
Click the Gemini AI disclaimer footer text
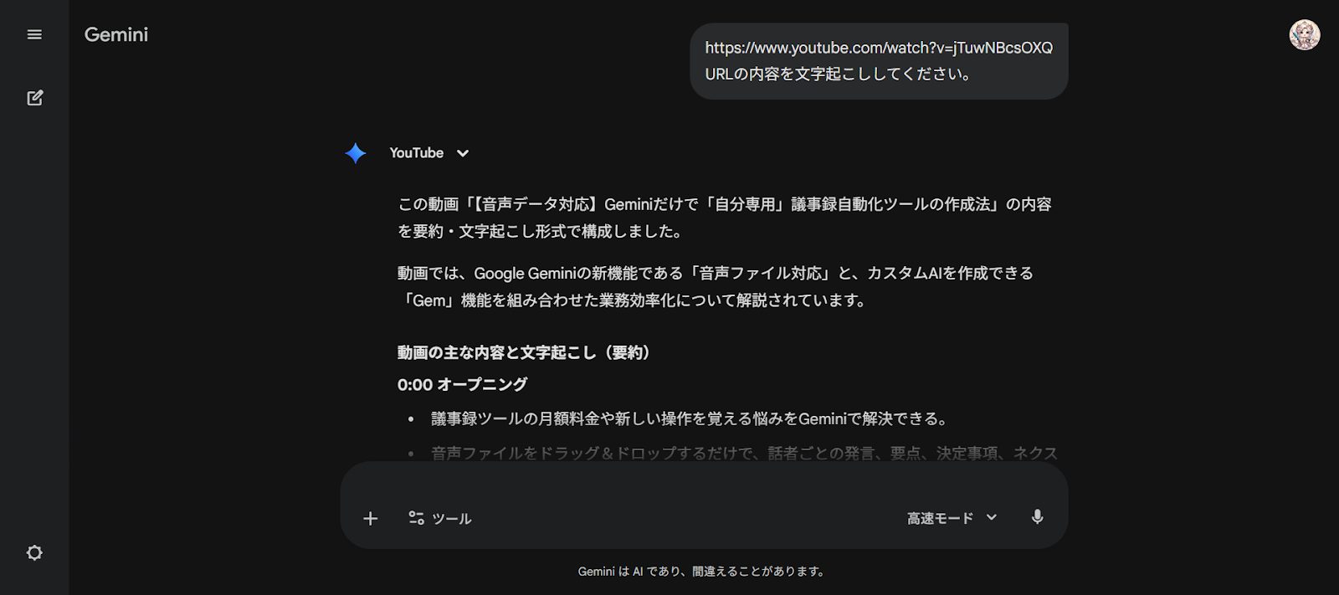click(702, 572)
